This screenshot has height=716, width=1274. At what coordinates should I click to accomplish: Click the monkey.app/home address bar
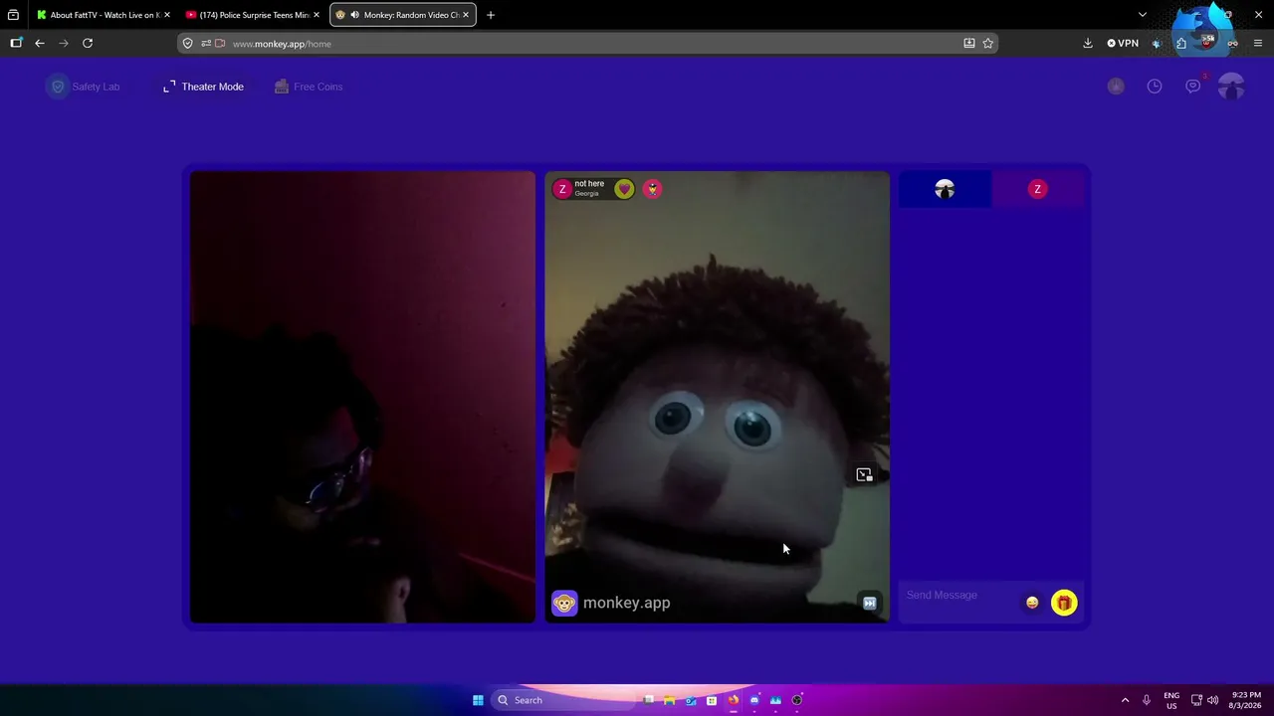tap(587, 43)
